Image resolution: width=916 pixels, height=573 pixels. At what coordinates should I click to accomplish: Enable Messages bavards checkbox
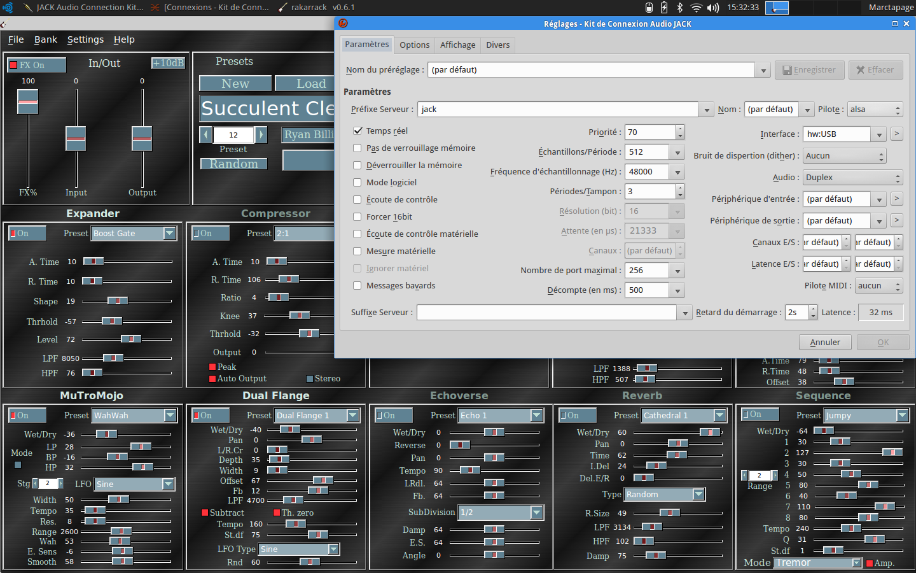(x=357, y=285)
